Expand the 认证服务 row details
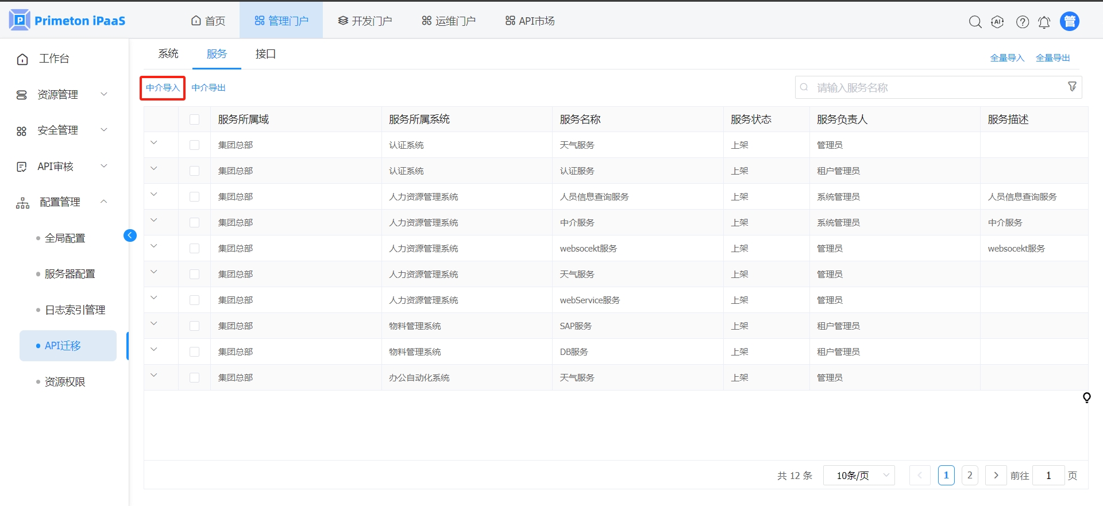 pos(154,169)
